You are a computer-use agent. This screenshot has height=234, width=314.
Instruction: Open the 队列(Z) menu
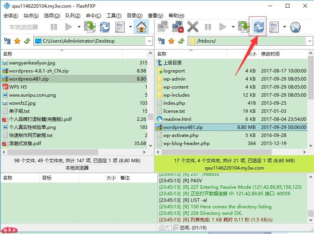click(x=73, y=16)
